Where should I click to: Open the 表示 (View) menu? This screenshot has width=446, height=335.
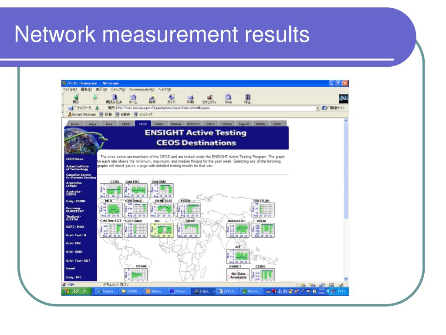tap(101, 89)
